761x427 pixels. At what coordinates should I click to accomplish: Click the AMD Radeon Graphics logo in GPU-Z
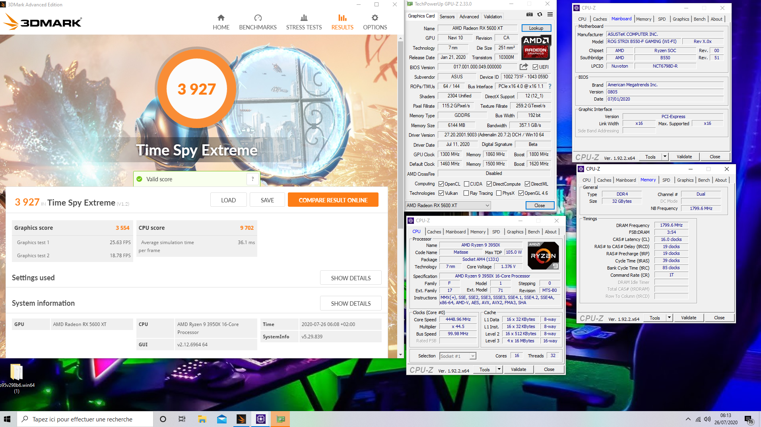pyautogui.click(x=536, y=47)
